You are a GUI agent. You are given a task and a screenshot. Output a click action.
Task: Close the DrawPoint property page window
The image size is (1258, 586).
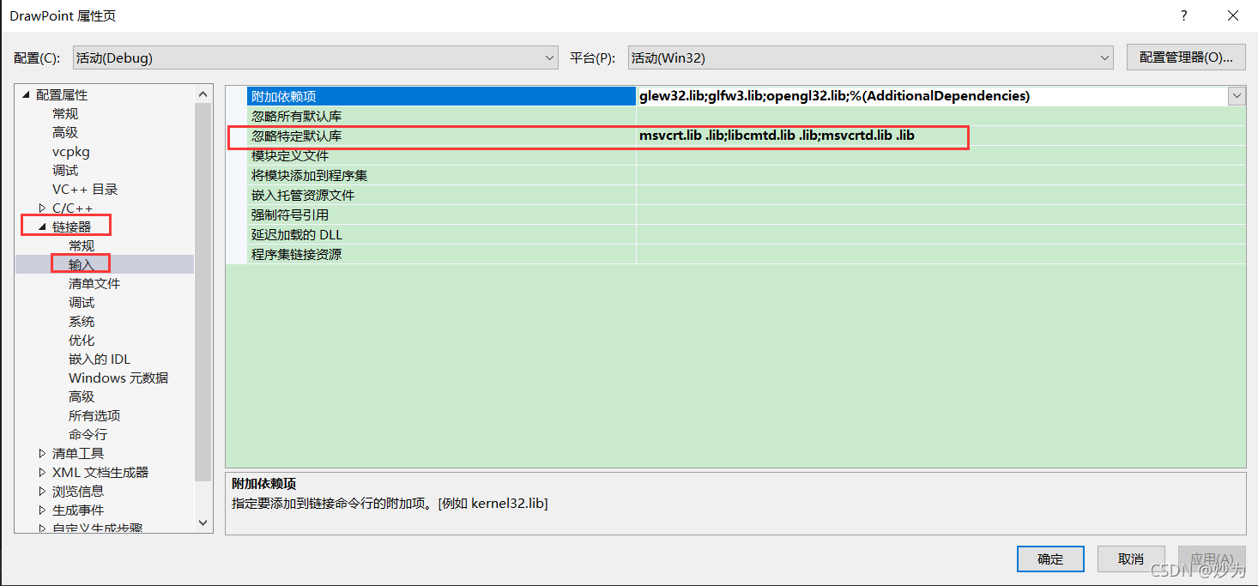1232,15
